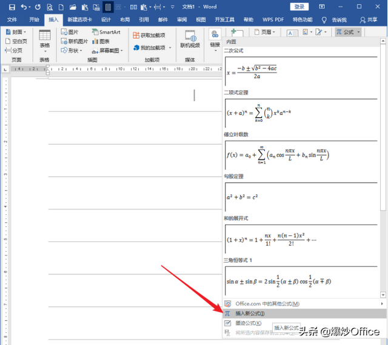Click the equation gallery scroll up arrow

(383, 41)
